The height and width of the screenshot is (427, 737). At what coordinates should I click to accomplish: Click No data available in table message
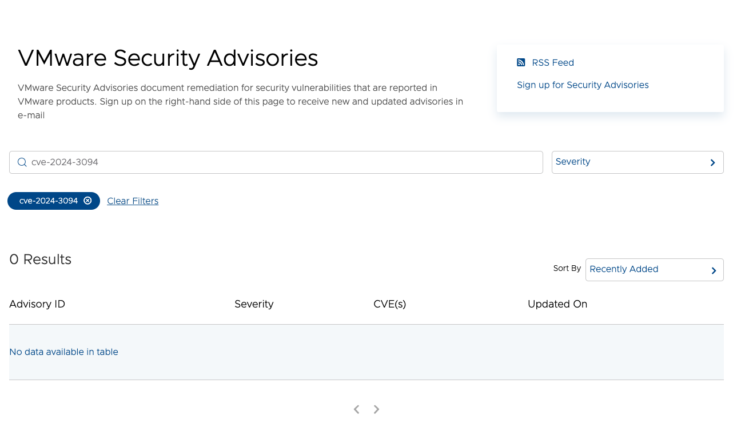(63, 352)
